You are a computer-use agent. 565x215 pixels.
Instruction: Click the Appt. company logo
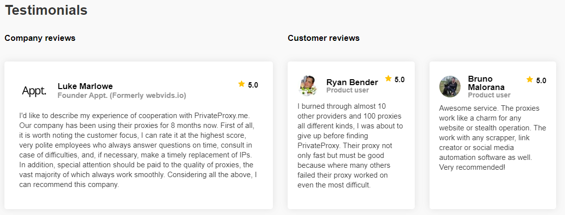tap(34, 91)
